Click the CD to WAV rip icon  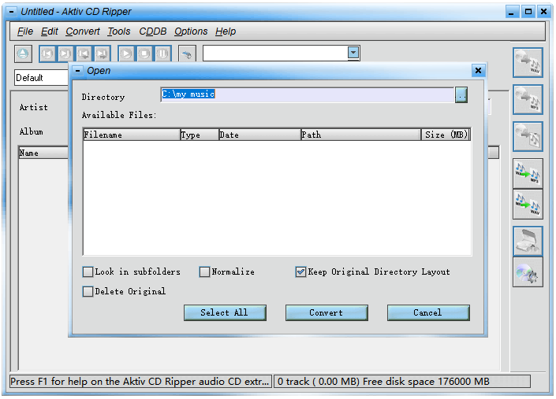528,63
